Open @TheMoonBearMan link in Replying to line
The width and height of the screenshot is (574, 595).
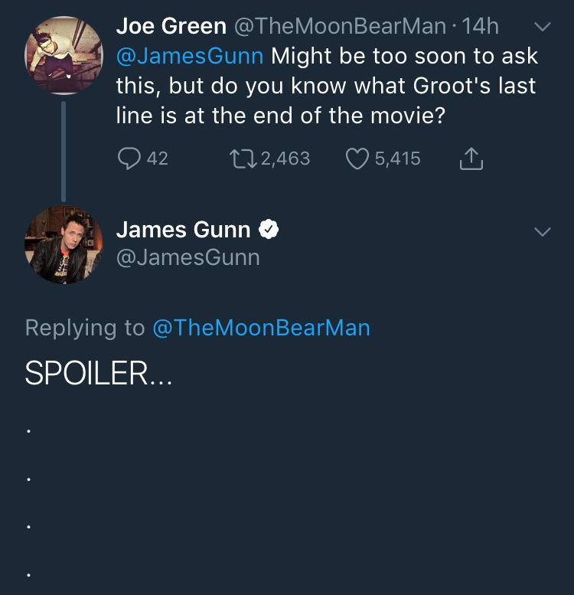pyautogui.click(x=261, y=328)
